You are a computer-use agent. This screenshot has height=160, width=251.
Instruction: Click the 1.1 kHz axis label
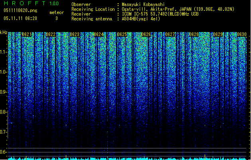3,52
